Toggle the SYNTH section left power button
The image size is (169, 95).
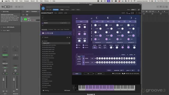tap(92, 18)
